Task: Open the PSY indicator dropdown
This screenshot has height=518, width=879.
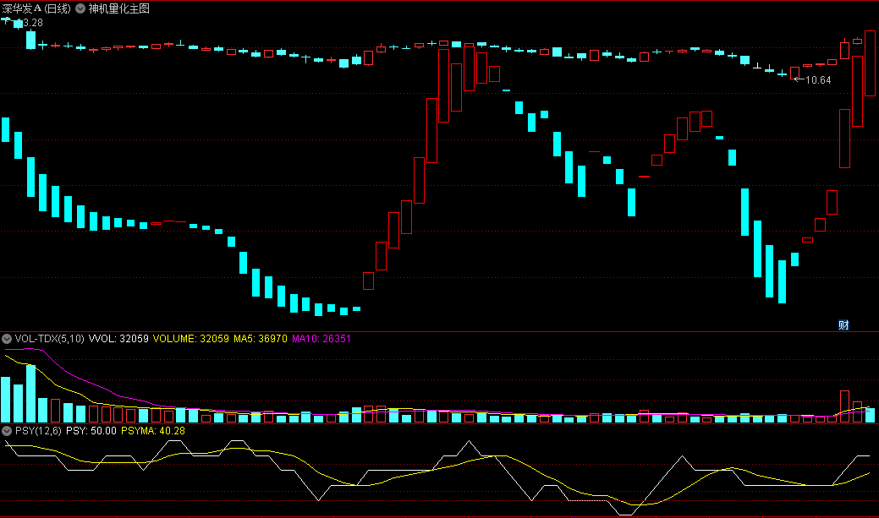Action: pos(7,431)
